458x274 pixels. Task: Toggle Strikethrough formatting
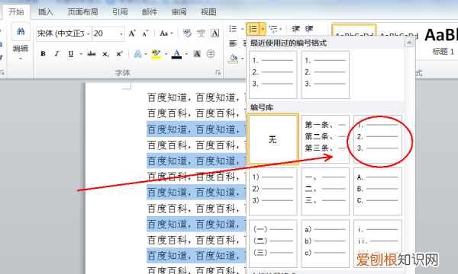click(92, 54)
